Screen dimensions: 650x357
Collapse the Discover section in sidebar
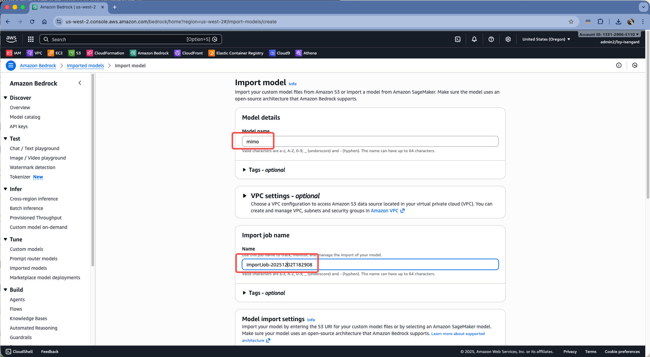(x=5, y=98)
